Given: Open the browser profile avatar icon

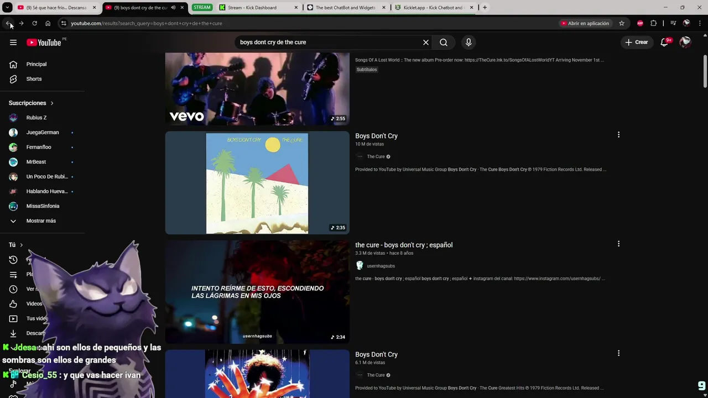Looking at the screenshot, I should [x=686, y=23].
